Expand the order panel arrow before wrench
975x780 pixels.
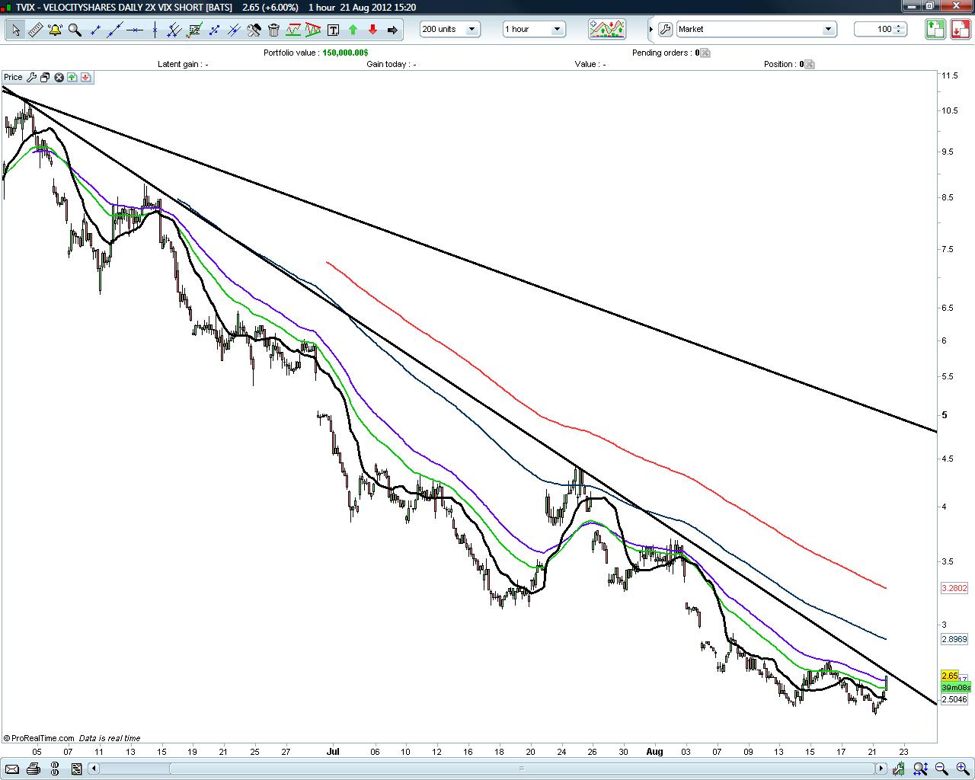pos(651,29)
